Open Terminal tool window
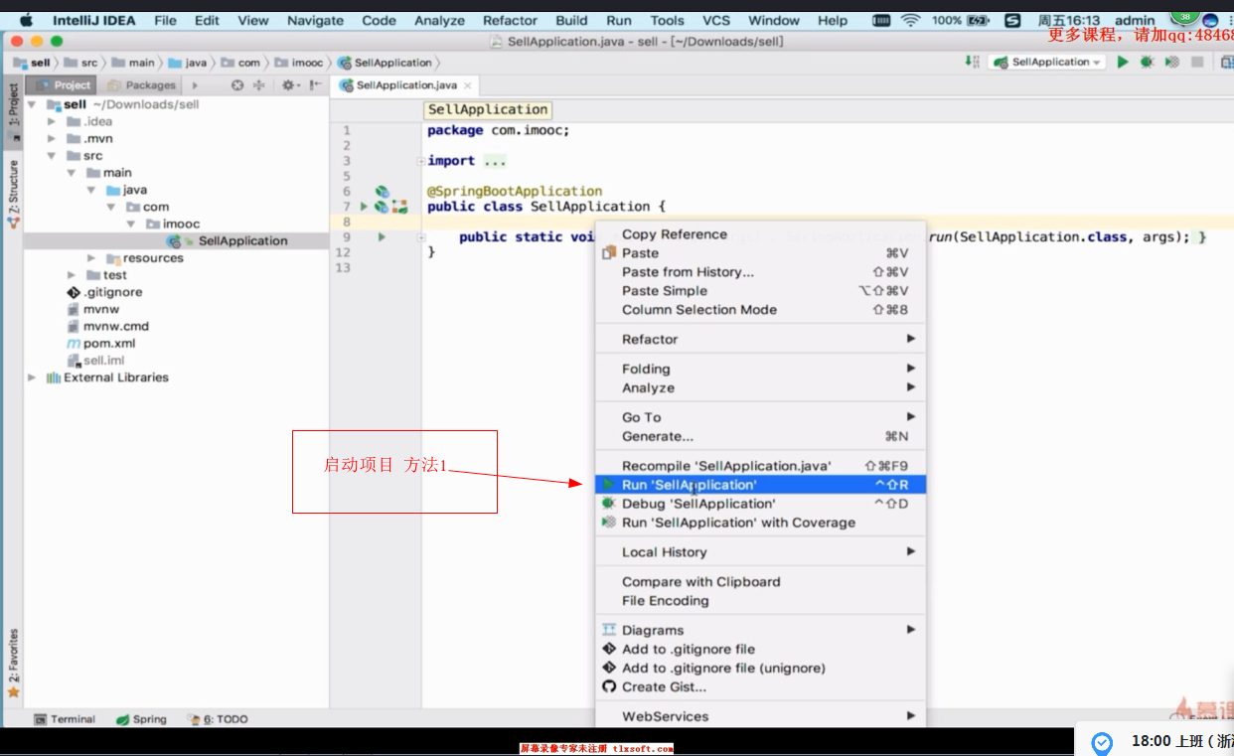This screenshot has width=1234, height=756. coord(66,719)
